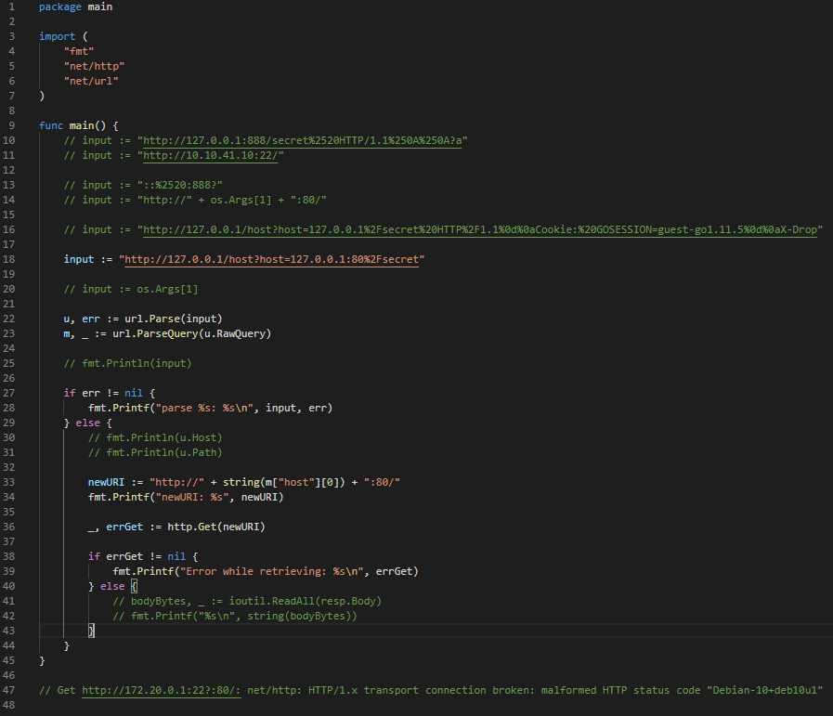
Task: Click the "net/http" import string
Action: (95, 66)
